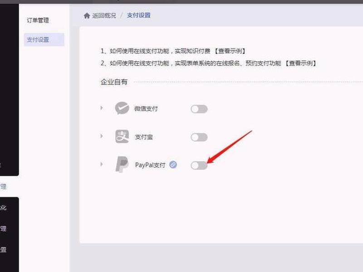Select 支付设置 in the sidebar
The height and width of the screenshot is (272, 363).
point(44,39)
